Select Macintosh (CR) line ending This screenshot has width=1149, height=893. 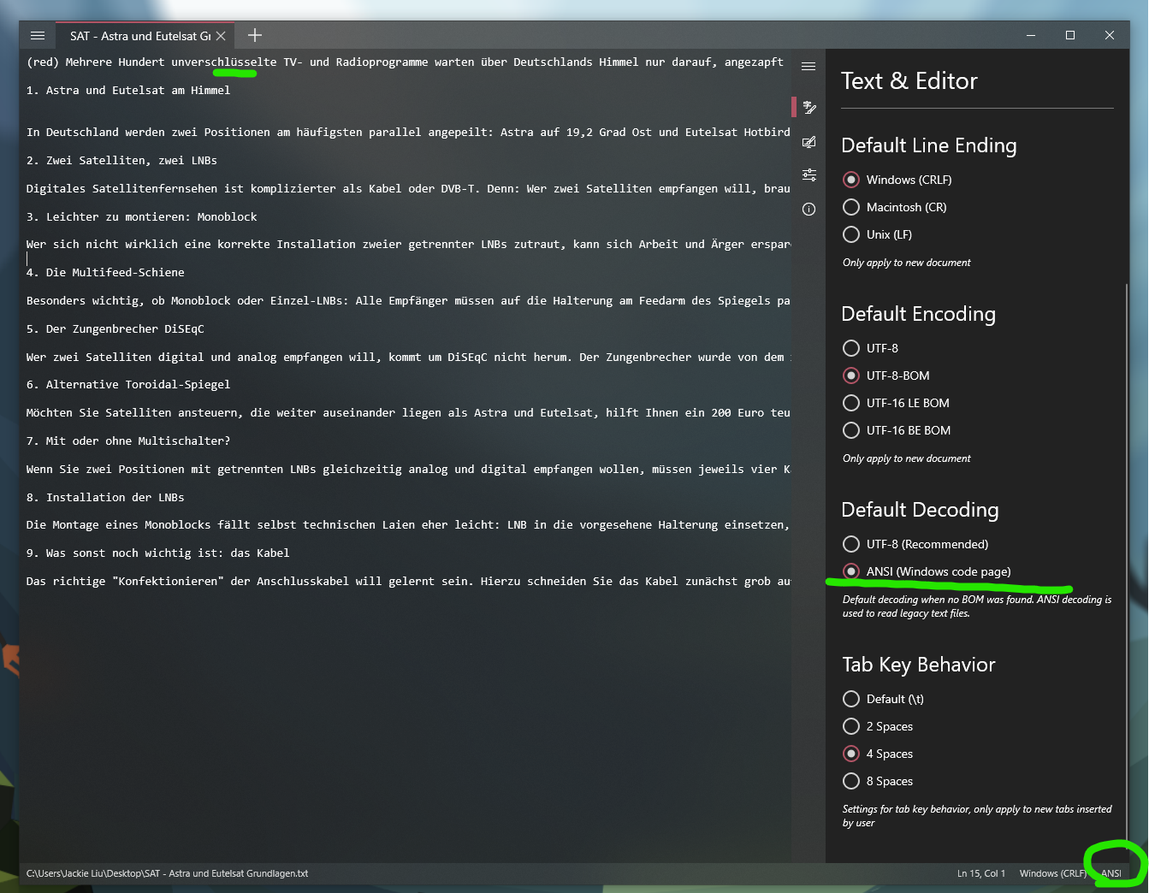(x=851, y=207)
